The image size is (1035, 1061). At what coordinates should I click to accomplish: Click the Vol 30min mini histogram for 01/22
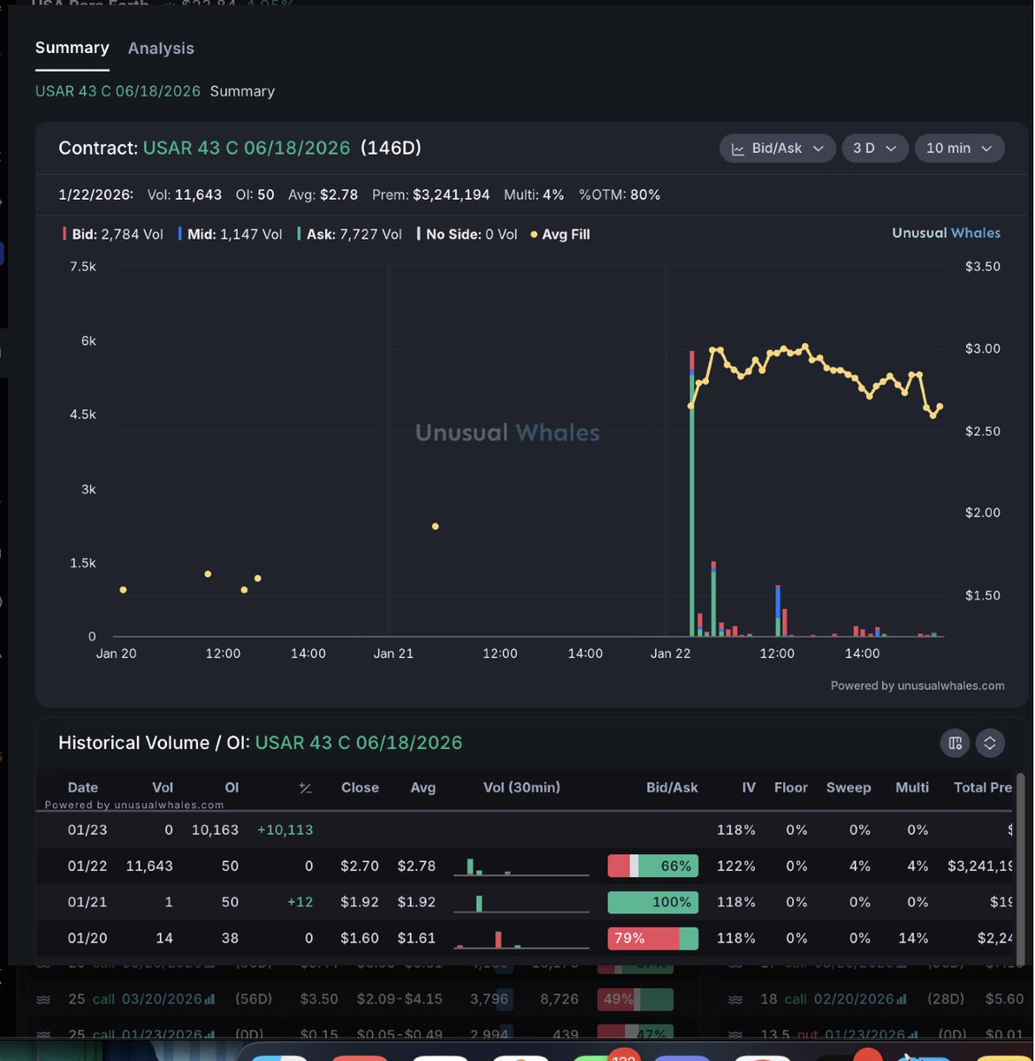pos(521,866)
